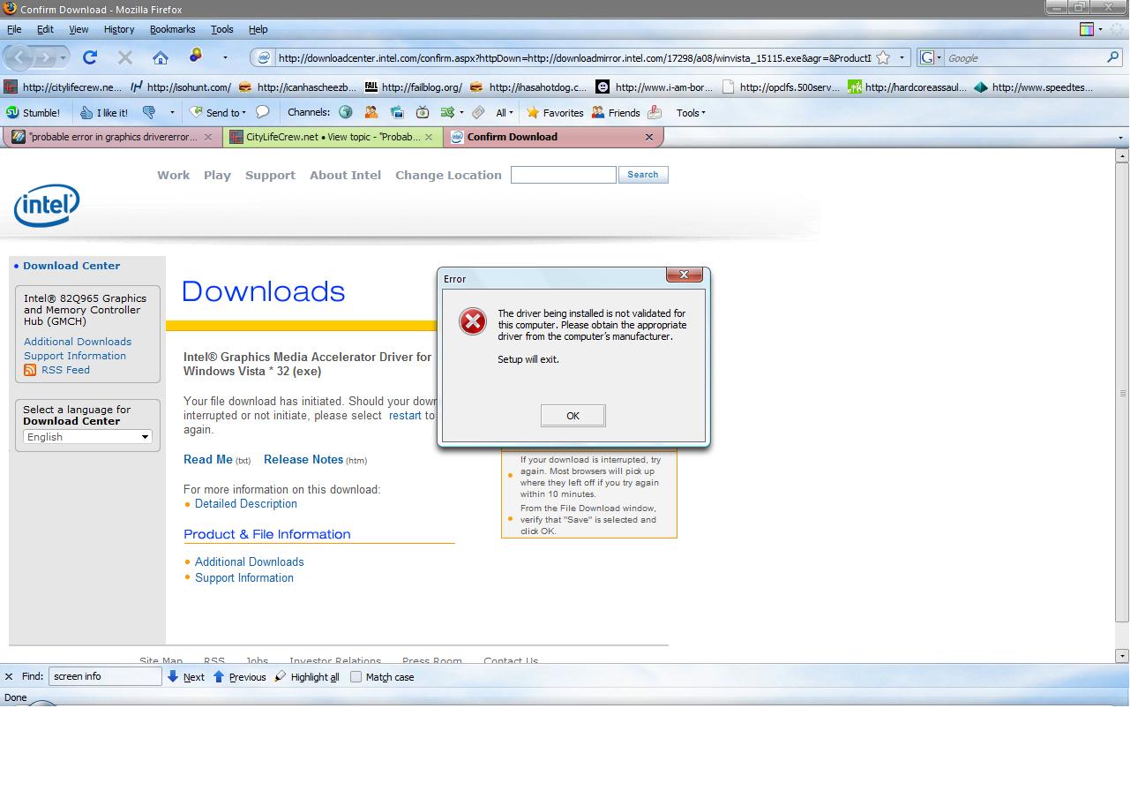Open the Release Notes link

(x=303, y=459)
